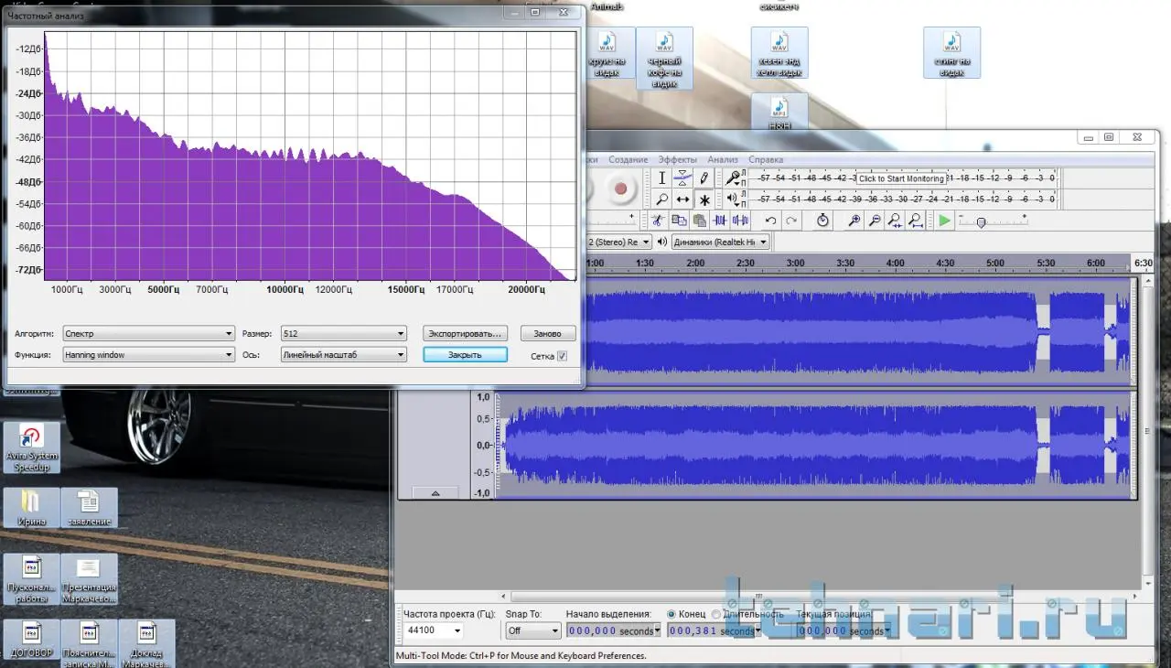The image size is (1171, 668).
Task: Open the Анализ menu
Action: coord(722,160)
